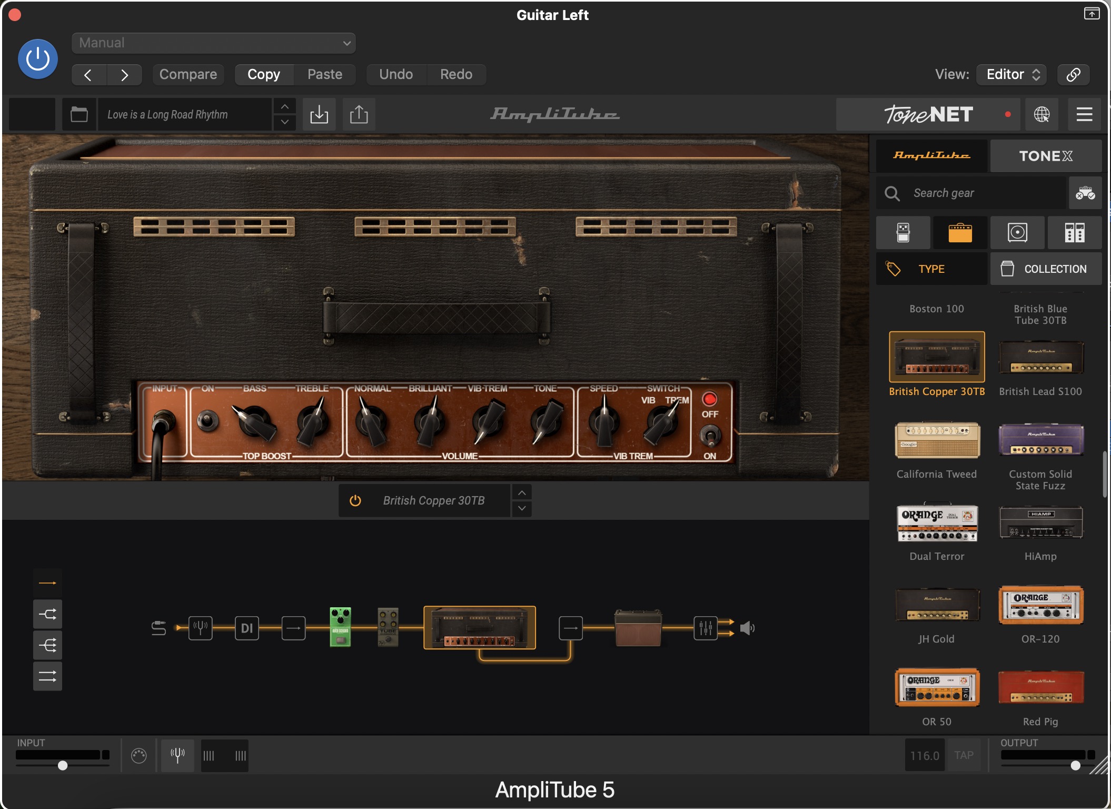The width and height of the screenshot is (1111, 809).
Task: Go to previous plugin setting arrow
Action: pyautogui.click(x=89, y=75)
